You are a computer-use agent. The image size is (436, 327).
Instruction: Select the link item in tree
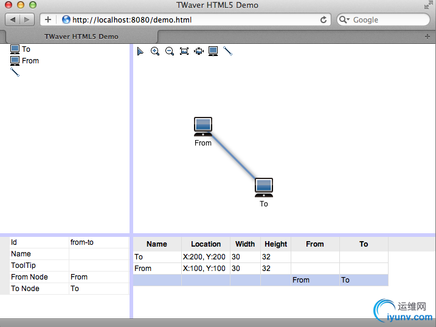click(15, 72)
